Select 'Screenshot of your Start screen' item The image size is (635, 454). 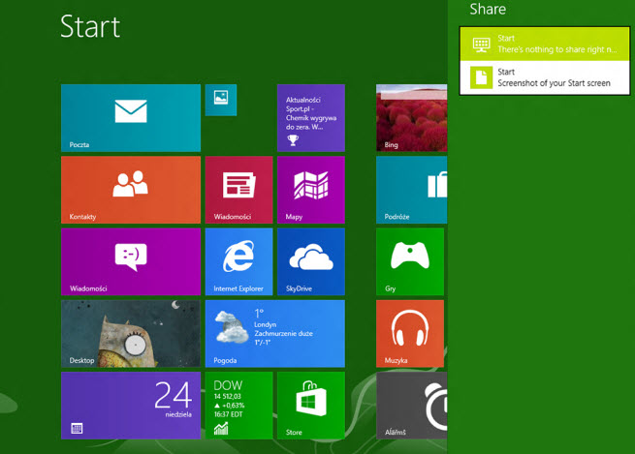click(x=545, y=77)
